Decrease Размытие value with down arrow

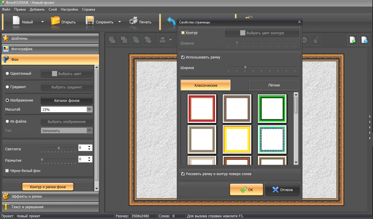pyautogui.click(x=89, y=161)
